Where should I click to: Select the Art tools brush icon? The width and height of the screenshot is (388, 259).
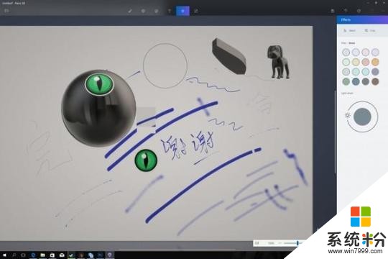tap(130, 11)
